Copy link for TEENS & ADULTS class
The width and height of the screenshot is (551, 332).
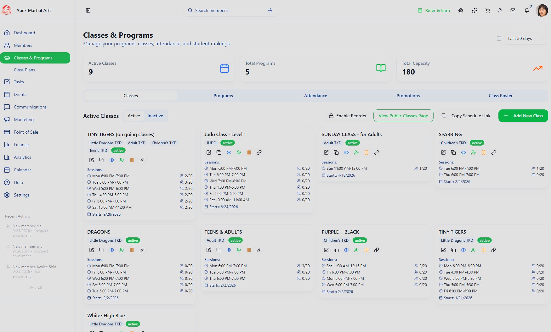coord(259,250)
